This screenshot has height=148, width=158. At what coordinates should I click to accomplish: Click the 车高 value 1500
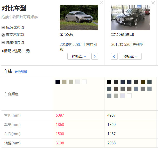click(x=60, y=134)
